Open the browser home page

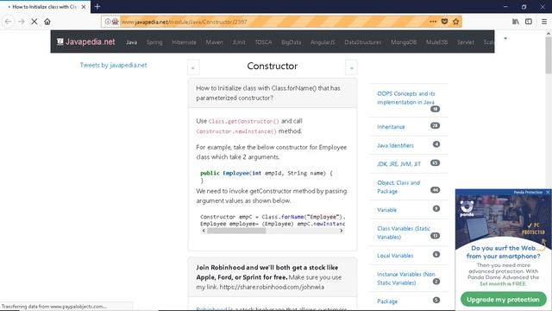(x=47, y=22)
